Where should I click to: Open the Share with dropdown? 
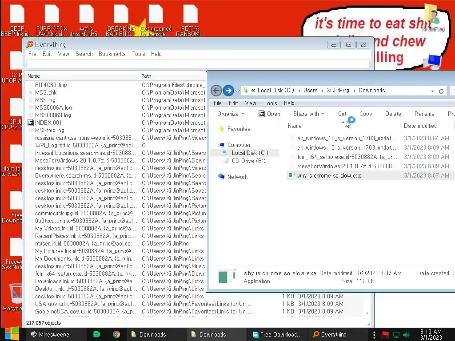pyautogui.click(x=309, y=114)
